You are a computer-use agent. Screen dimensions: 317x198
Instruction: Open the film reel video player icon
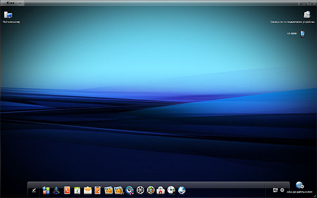click(x=141, y=190)
